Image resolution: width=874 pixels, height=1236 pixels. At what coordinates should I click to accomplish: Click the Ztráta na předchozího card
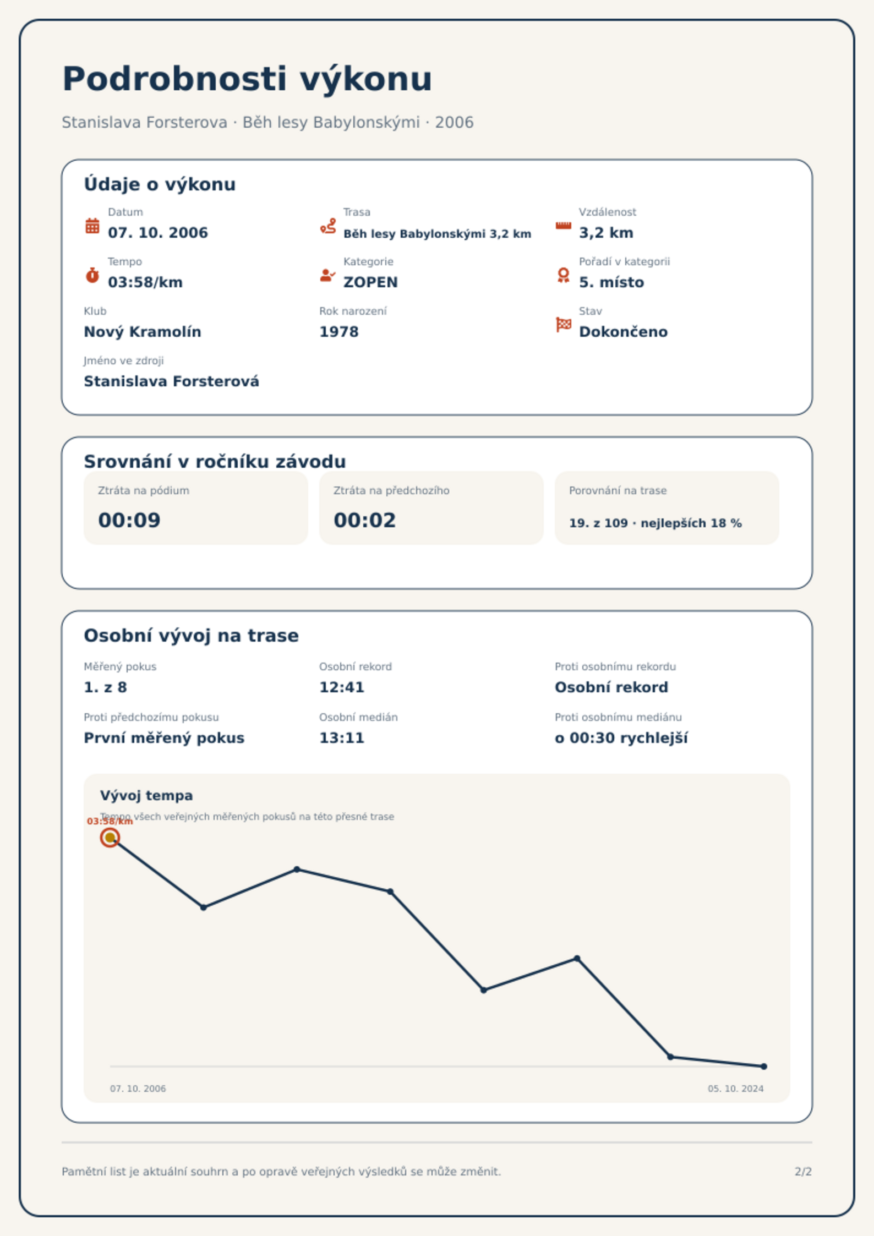(431, 507)
